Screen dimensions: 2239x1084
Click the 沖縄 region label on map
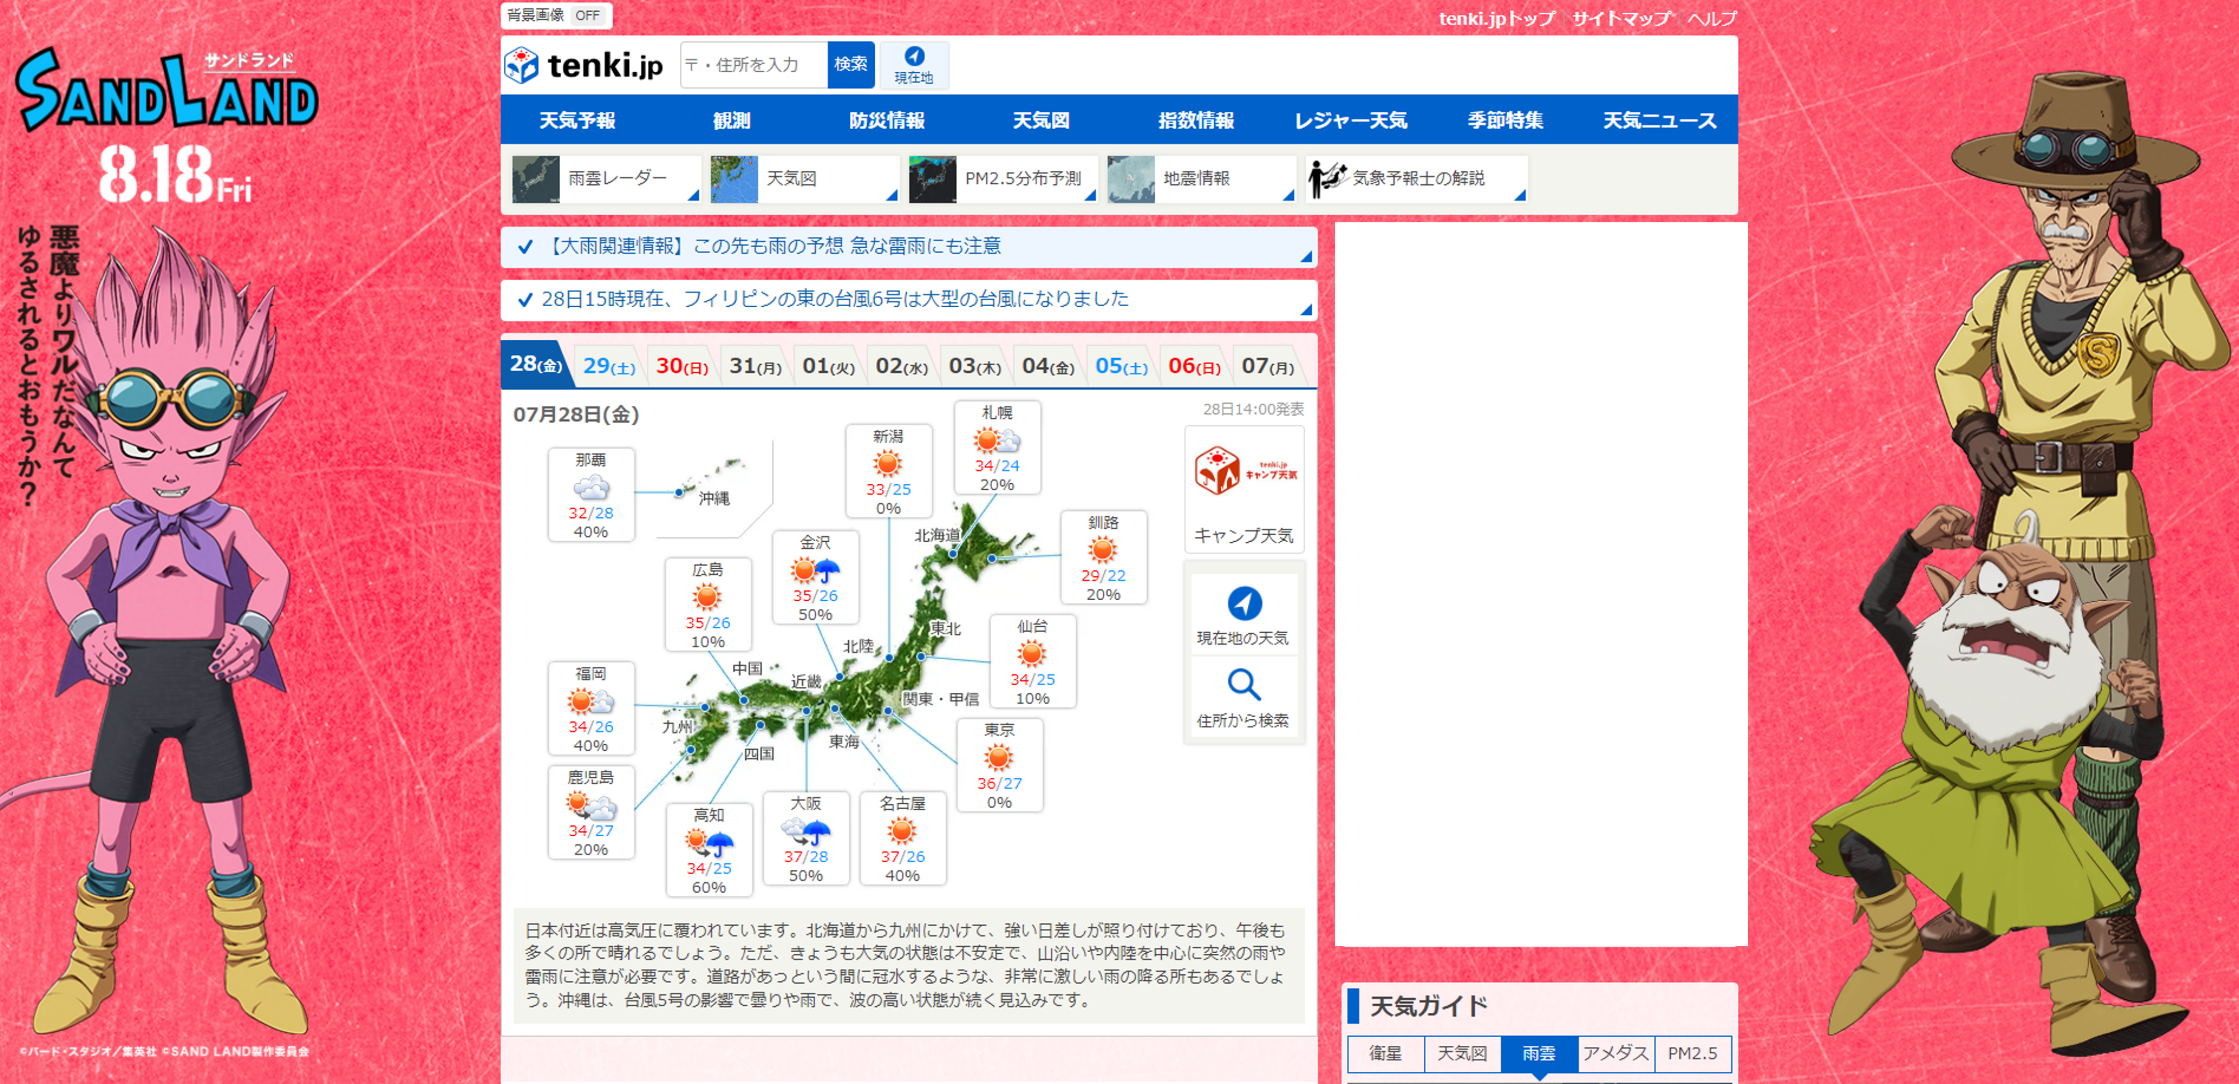click(713, 499)
